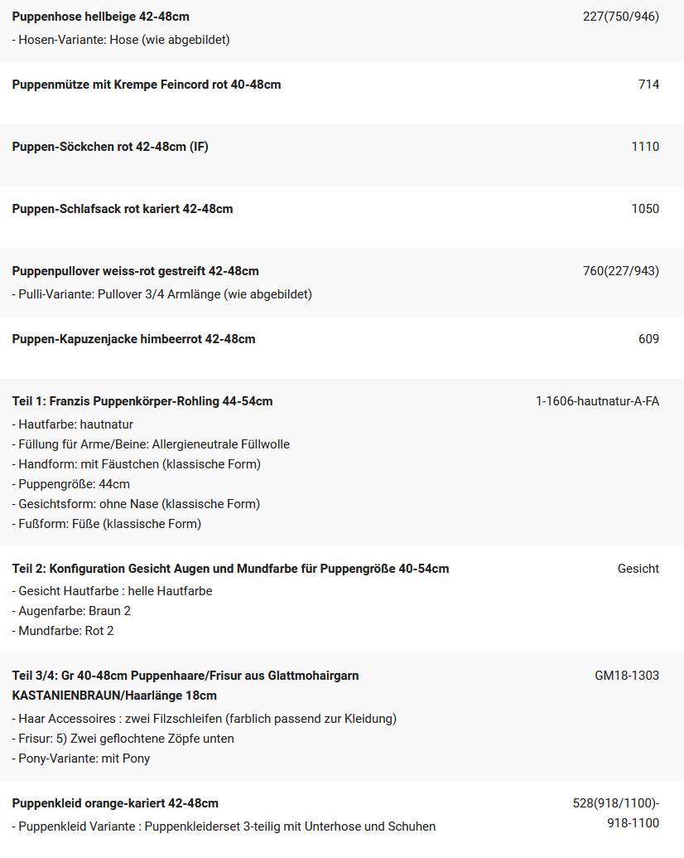This screenshot has width=684, height=858.
Task: Click the Puppenhose hellbeige 42-48cm product name
Action: click(x=100, y=17)
